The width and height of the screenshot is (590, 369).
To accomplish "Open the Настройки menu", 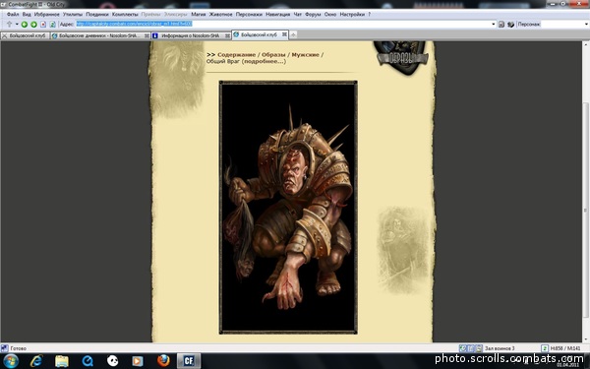I will pos(352,15).
